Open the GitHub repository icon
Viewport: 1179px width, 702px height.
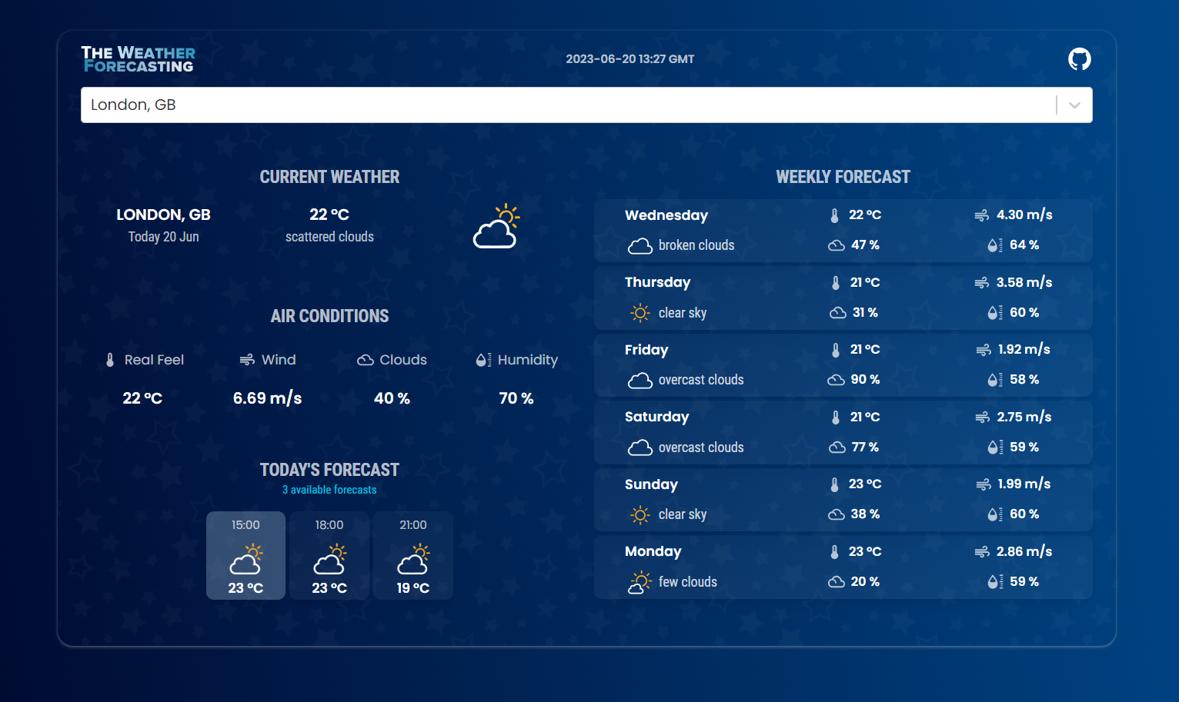tap(1080, 58)
